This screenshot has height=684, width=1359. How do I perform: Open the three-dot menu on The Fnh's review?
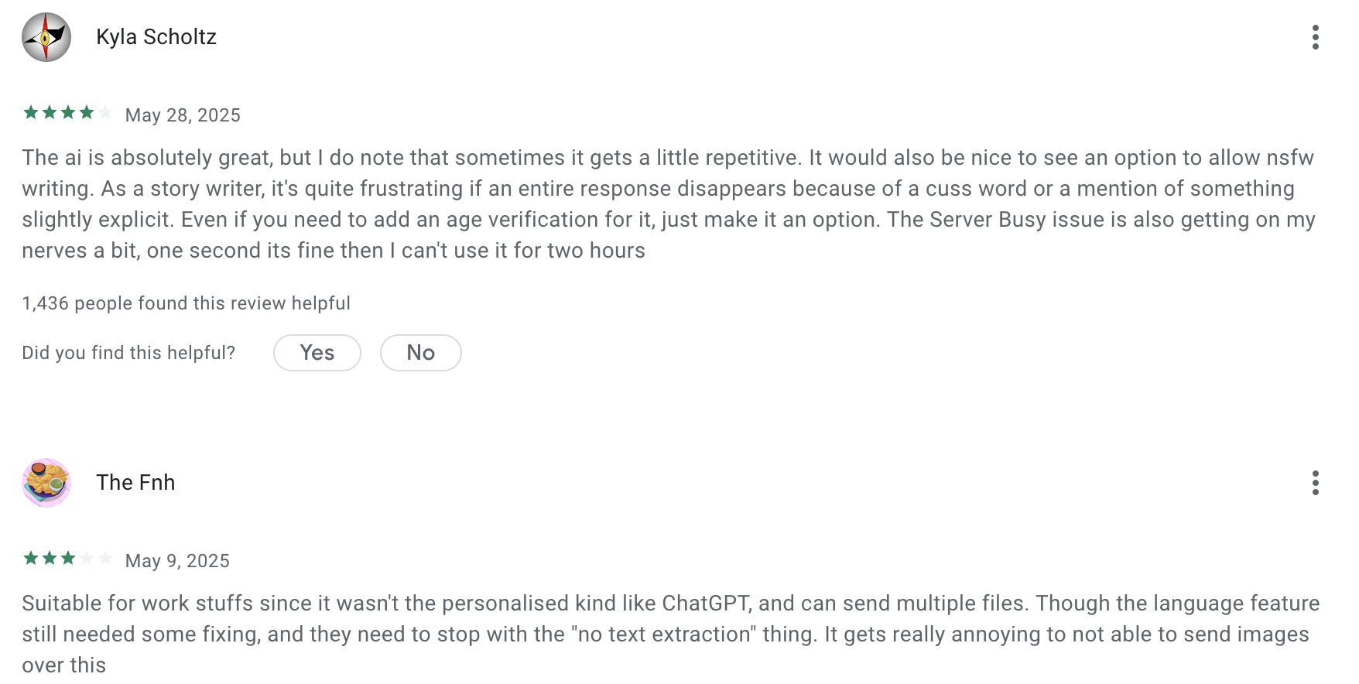(x=1315, y=483)
